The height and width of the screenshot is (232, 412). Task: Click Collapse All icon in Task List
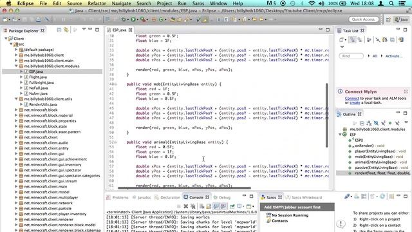click(392, 40)
